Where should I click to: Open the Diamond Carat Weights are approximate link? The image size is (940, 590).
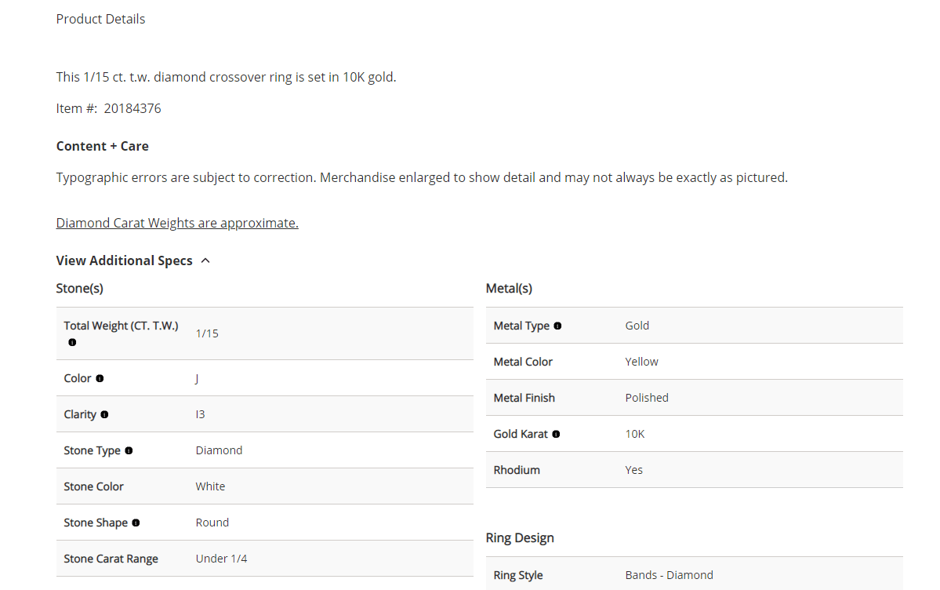pyautogui.click(x=177, y=223)
